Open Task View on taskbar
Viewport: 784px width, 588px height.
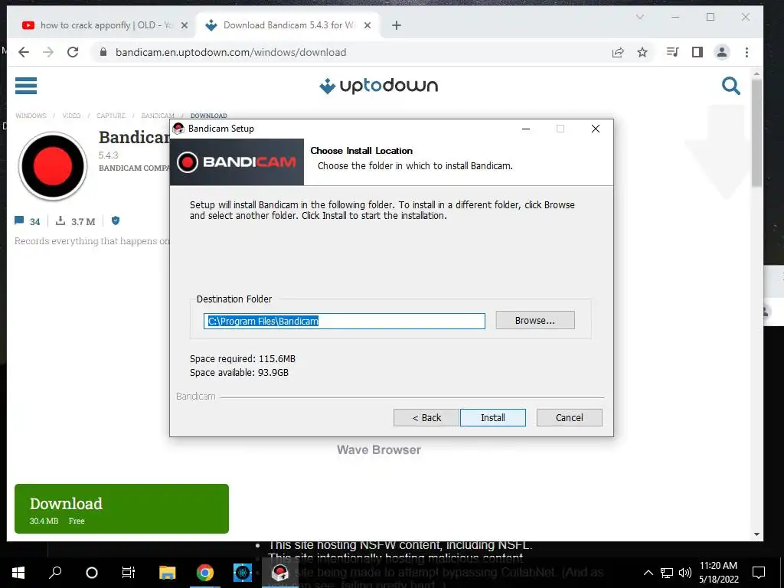click(129, 573)
